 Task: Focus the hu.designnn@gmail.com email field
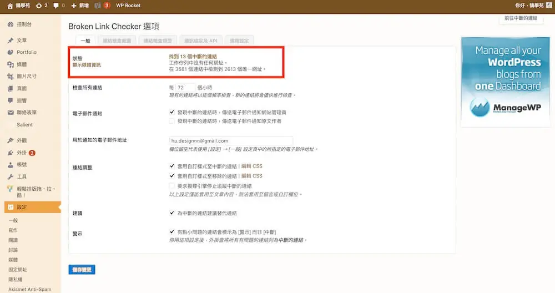coord(231,140)
